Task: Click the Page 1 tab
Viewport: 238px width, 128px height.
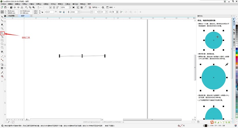Action: tap(27, 120)
